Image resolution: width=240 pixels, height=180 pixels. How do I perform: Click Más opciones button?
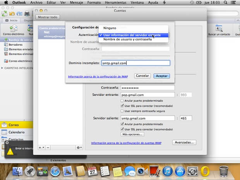pos(132,134)
